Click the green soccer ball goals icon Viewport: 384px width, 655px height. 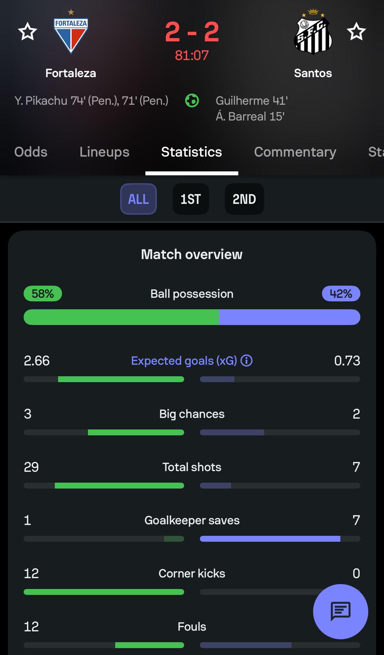192,100
